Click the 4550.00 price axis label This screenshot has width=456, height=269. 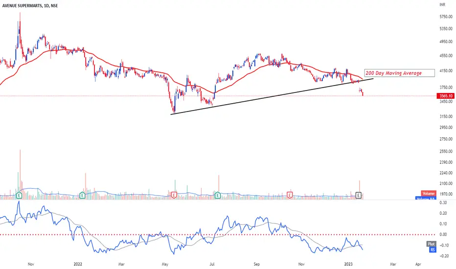pos(446,56)
